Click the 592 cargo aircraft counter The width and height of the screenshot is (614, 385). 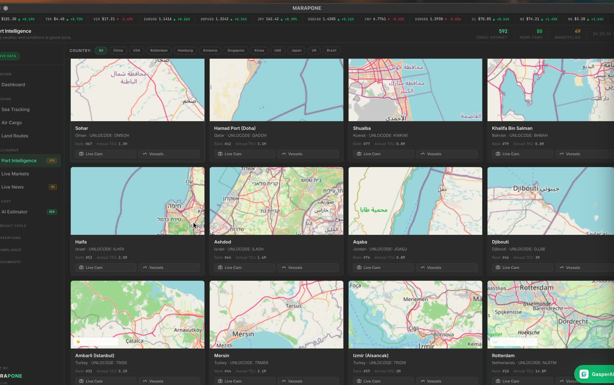tap(492, 34)
